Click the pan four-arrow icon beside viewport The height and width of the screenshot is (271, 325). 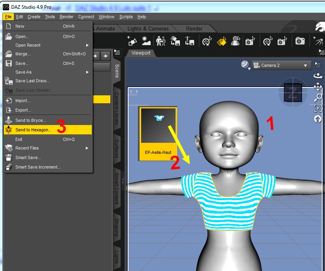pyautogui.click(x=318, y=87)
